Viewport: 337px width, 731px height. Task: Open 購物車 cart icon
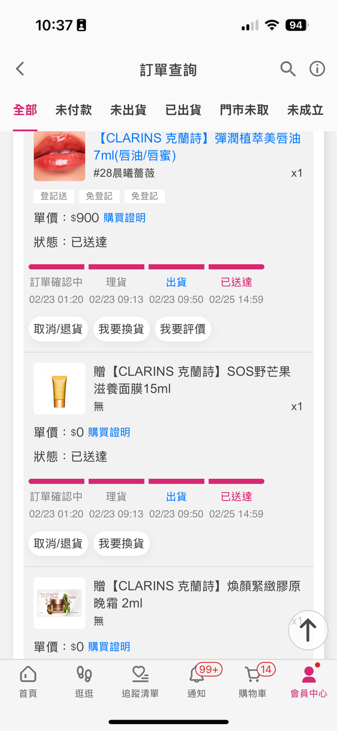tap(252, 674)
